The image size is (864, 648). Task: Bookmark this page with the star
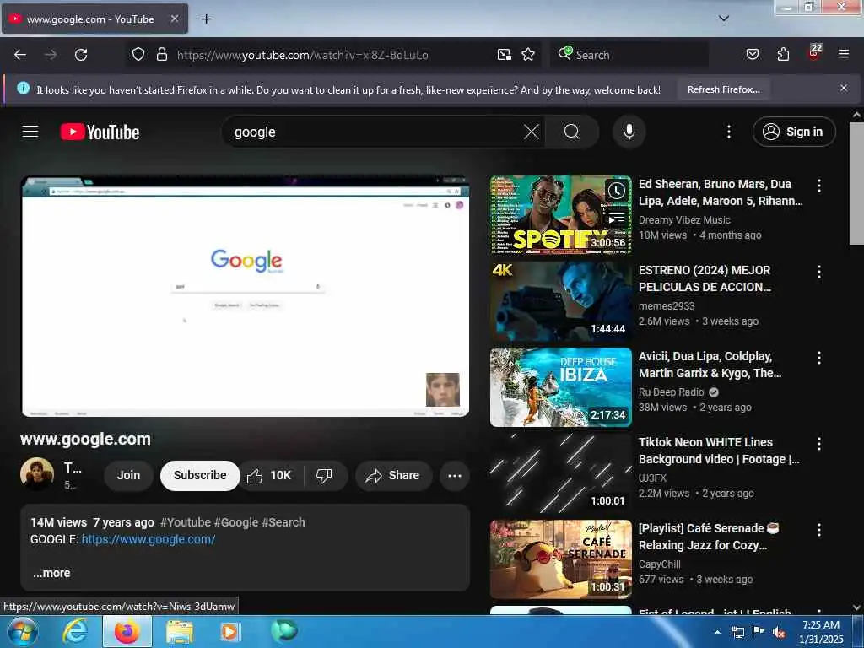(528, 55)
